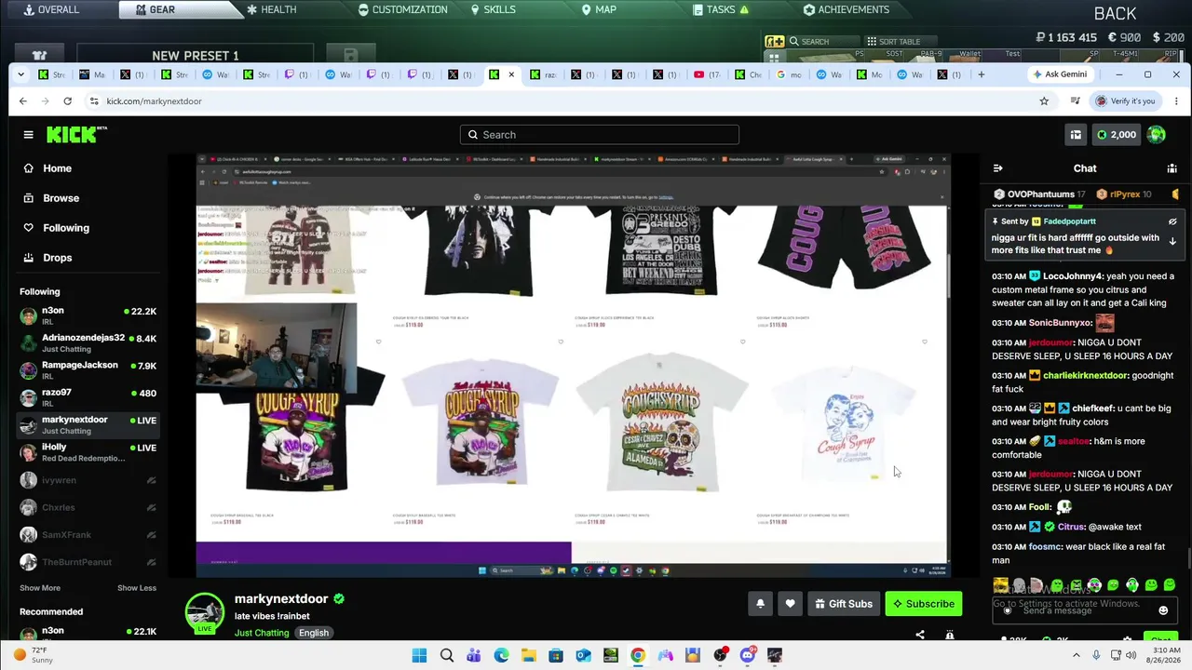The height and width of the screenshot is (670, 1192).
Task: Click the Just Chatting category link under stream
Action: pyautogui.click(x=262, y=633)
